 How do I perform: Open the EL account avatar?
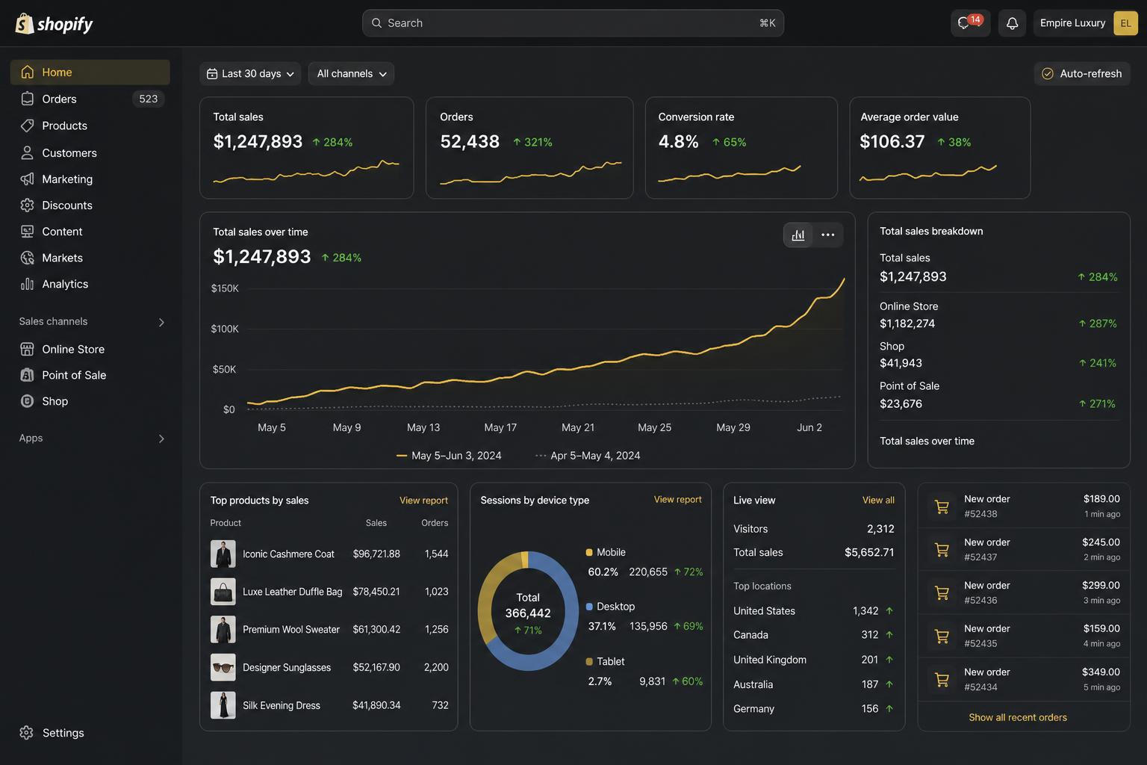(1125, 23)
